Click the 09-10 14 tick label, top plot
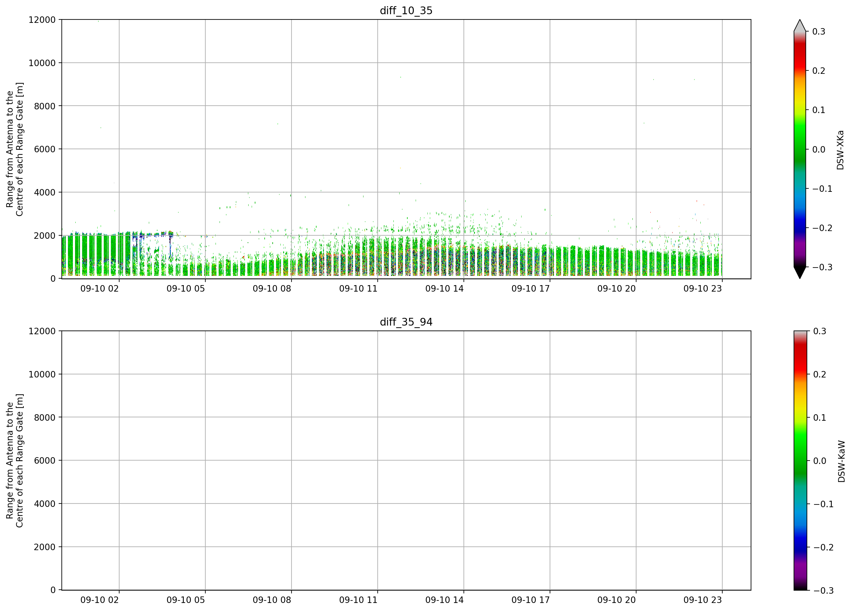852x611 pixels. [444, 289]
